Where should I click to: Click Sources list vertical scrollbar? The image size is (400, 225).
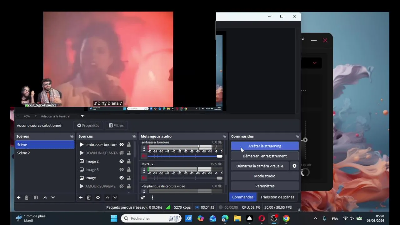click(x=135, y=149)
